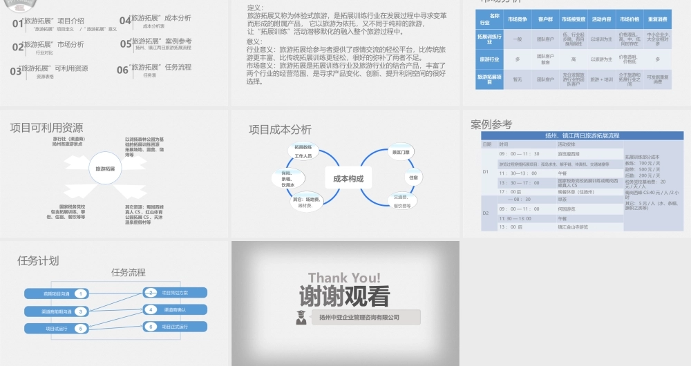Click agenda item 04 旅游拓展 成本分析
The height and width of the screenshot is (366, 691).
point(155,19)
